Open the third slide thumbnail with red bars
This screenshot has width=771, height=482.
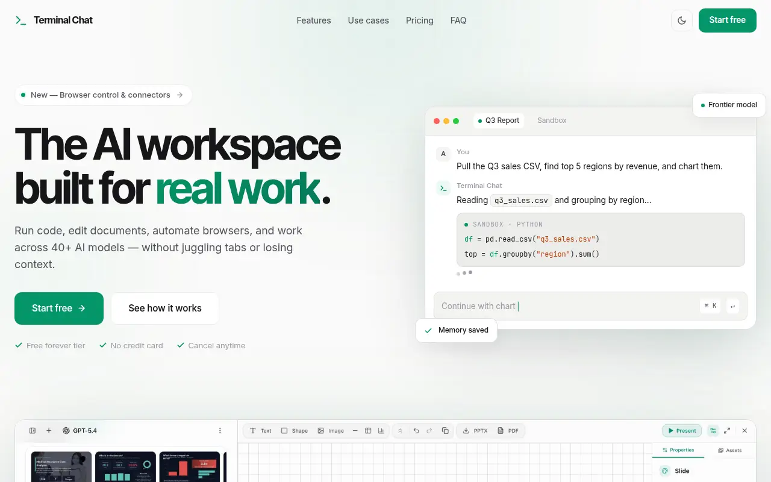click(190, 467)
